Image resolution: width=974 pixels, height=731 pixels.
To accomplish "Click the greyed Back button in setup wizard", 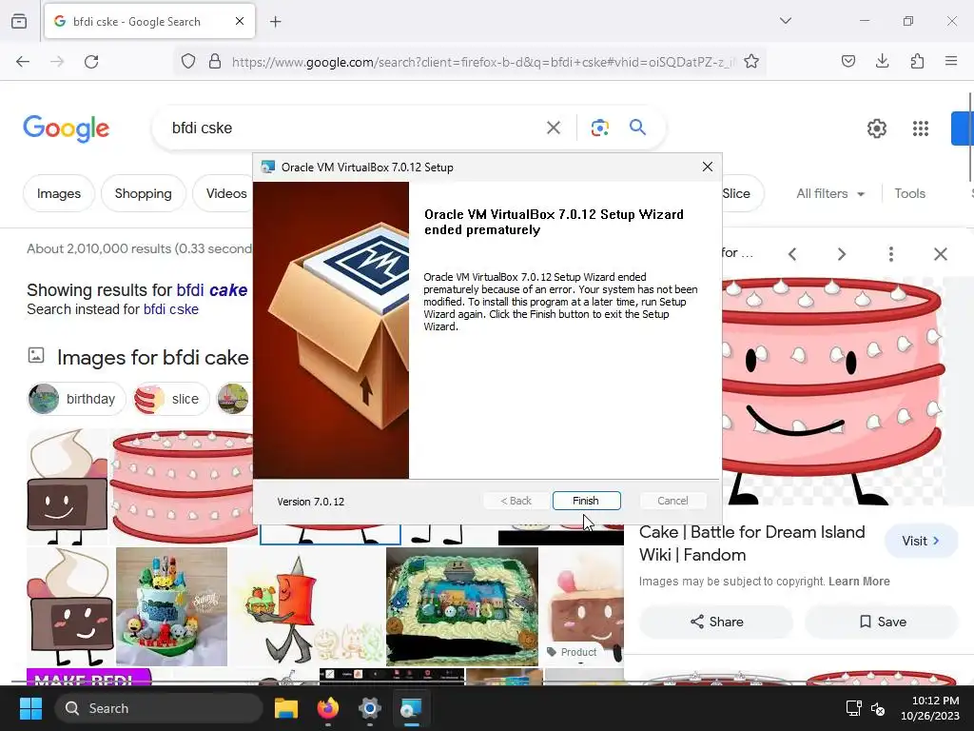I will [x=516, y=501].
